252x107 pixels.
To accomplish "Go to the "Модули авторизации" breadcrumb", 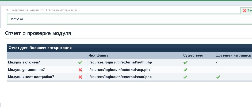I will [x=63, y=10].
